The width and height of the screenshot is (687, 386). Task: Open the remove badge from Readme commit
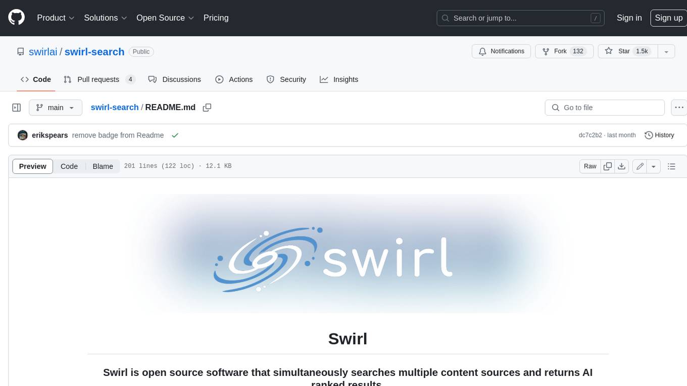point(118,135)
